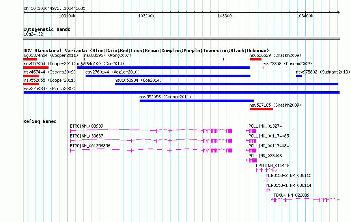Screen dimensions: 351x222
Task: Click the 10q24.32 cytogenetic band bar
Action: [181, 38]
